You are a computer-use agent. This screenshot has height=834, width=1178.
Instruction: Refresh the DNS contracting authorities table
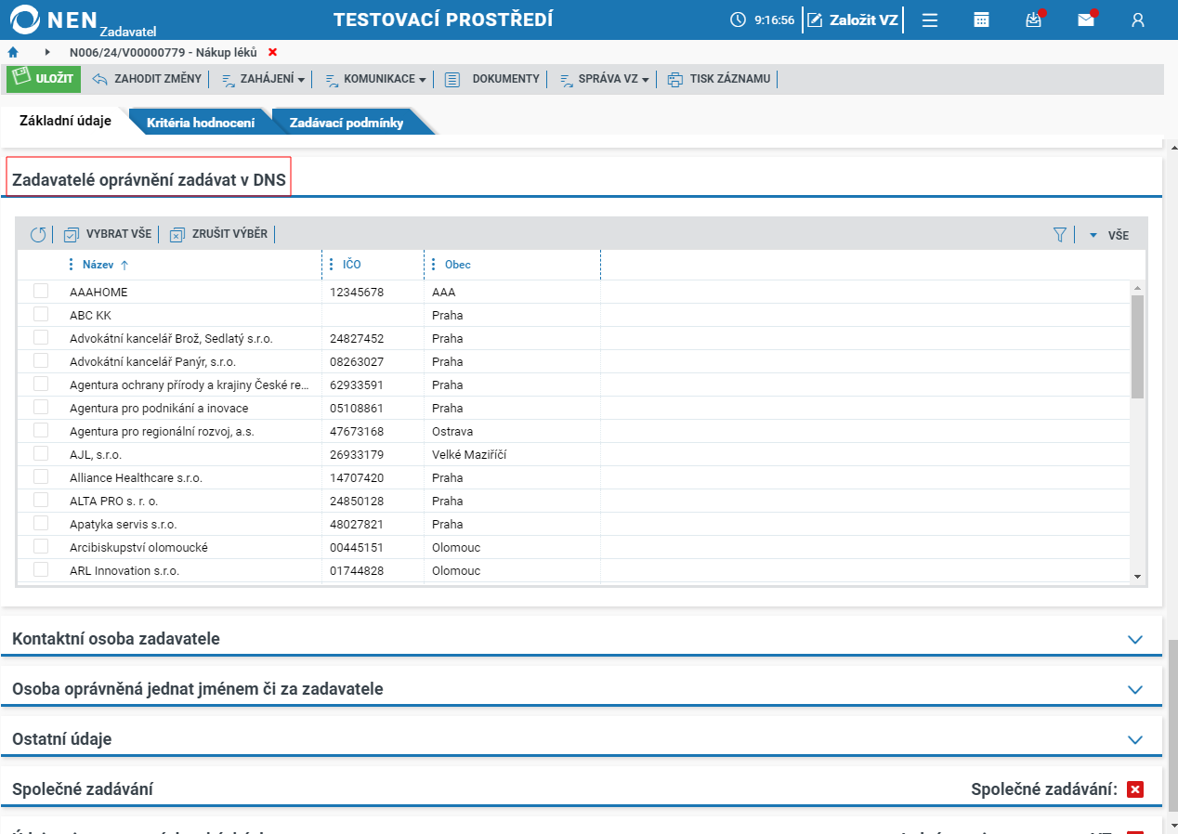38,234
